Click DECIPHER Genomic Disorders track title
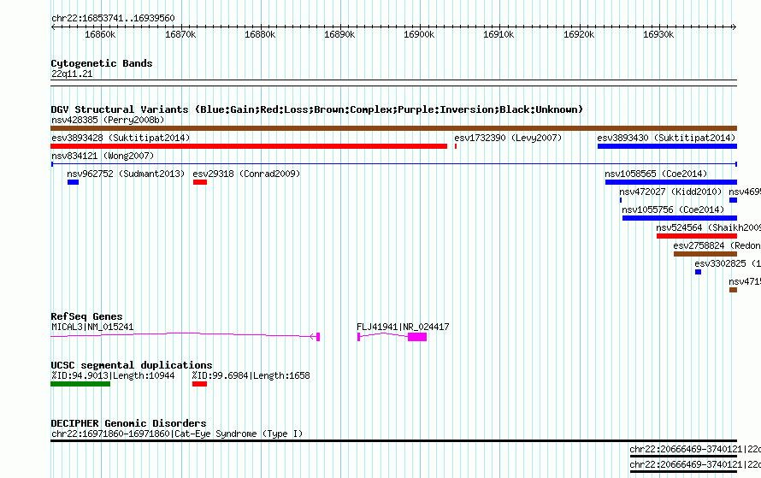 coord(128,423)
